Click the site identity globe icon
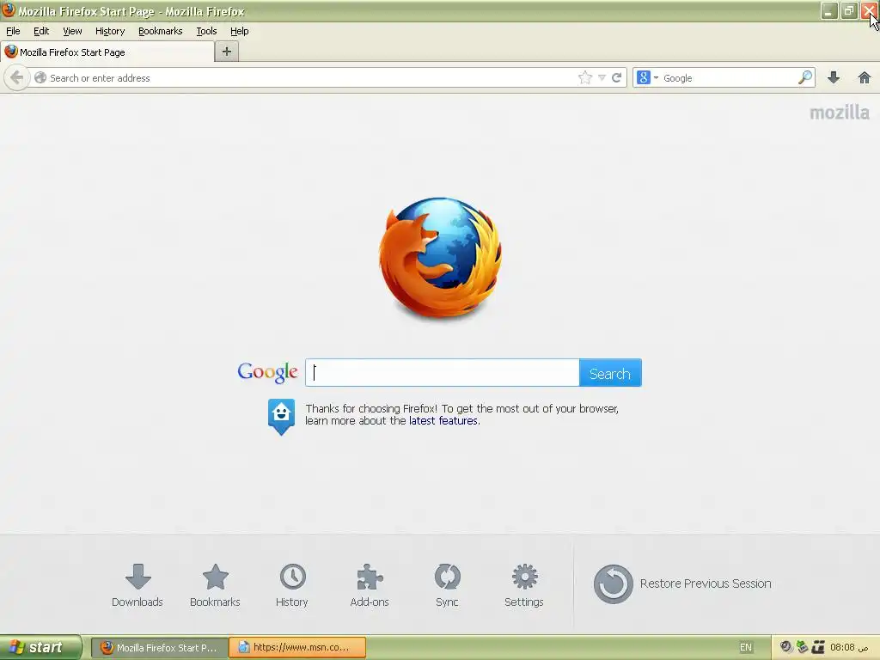The width and height of the screenshot is (880, 660). coord(40,77)
